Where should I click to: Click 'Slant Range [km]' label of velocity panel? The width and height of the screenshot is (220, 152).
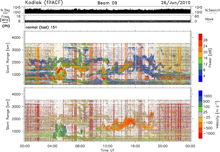pyautogui.click(x=8, y=115)
